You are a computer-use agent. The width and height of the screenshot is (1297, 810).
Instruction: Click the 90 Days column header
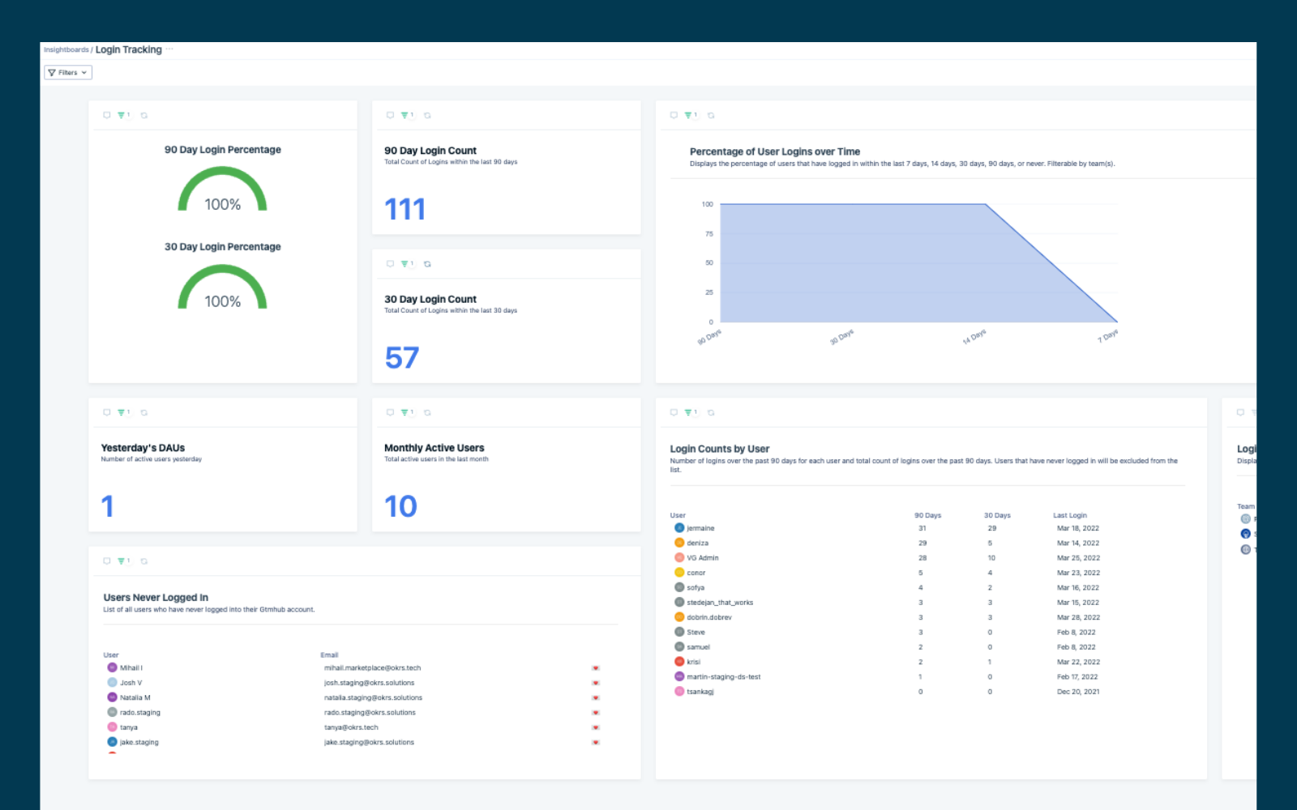click(x=928, y=515)
